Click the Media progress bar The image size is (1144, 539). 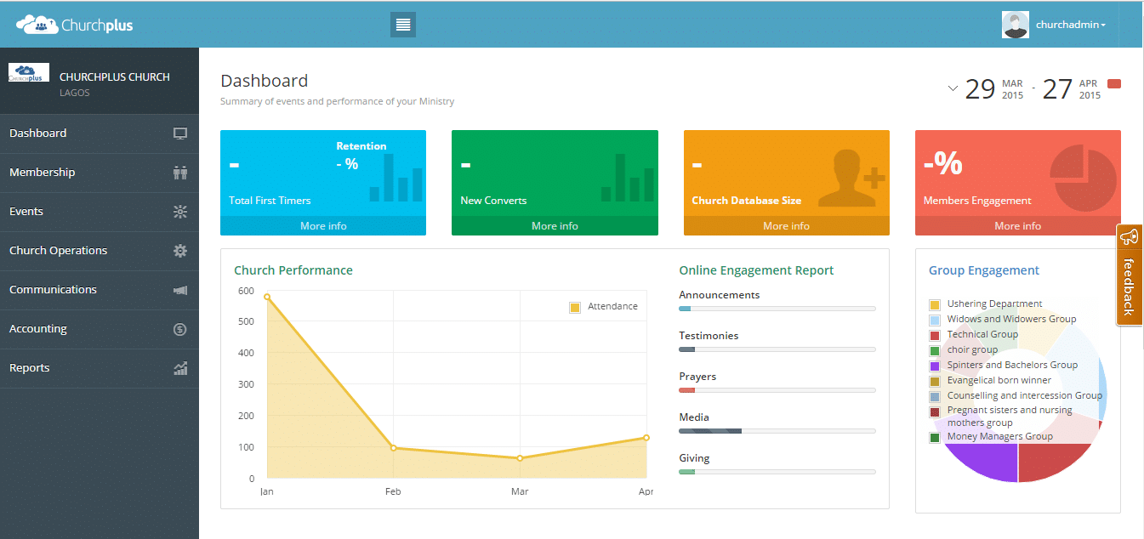(777, 431)
